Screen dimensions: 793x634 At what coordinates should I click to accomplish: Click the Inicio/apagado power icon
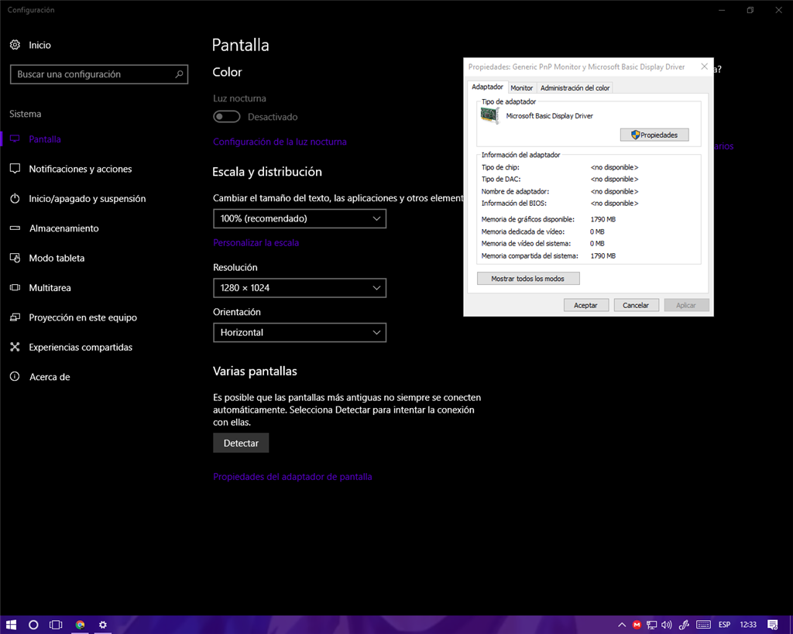coord(15,199)
